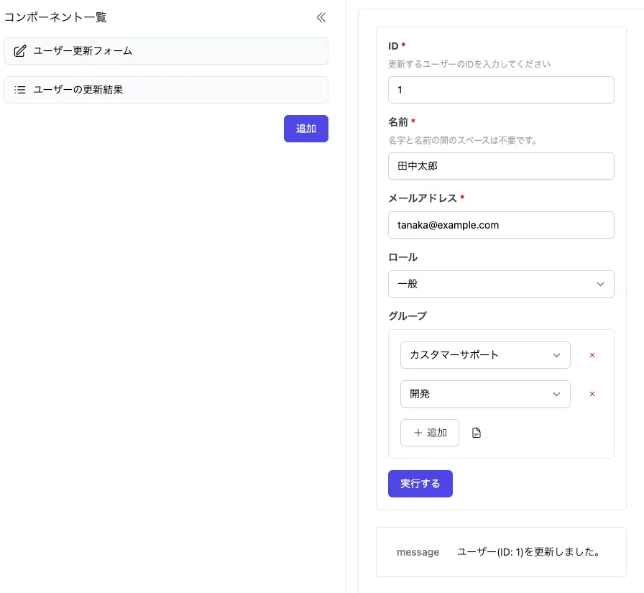Click the document icon next to ＋追加
The image size is (644, 593).
(476, 433)
